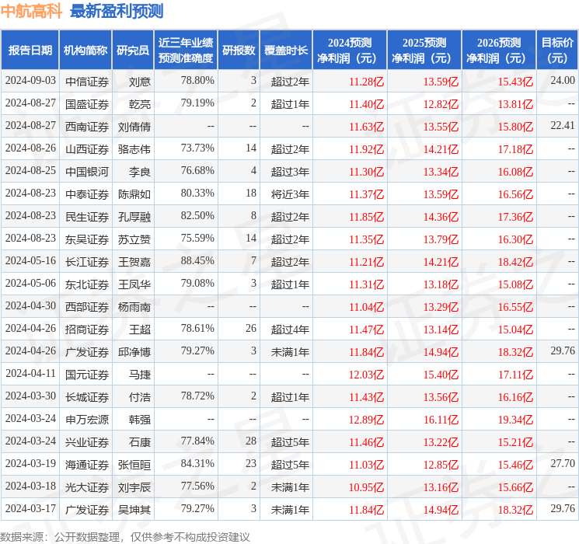
Task: Click the 2024-03-17 date cell
Action: 30,508
